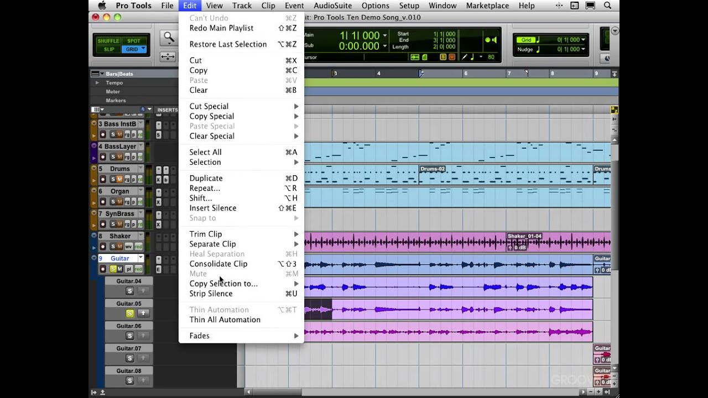The image size is (708, 398).
Task: Solo the Guitar.07 playlist lane
Action: 129,358
